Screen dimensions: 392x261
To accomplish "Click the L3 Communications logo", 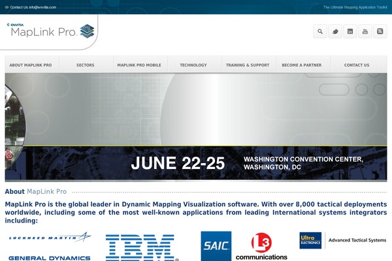I will (261, 246).
